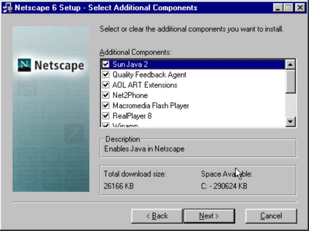Viewport: 309px width, 231px height.
Task: Close the Setup window with X
Action: click(x=300, y=8)
